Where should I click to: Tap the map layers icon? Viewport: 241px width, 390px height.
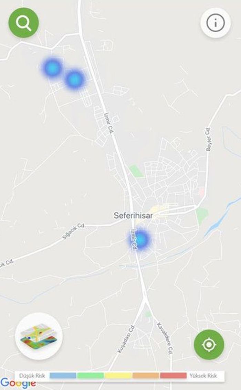click(39, 336)
